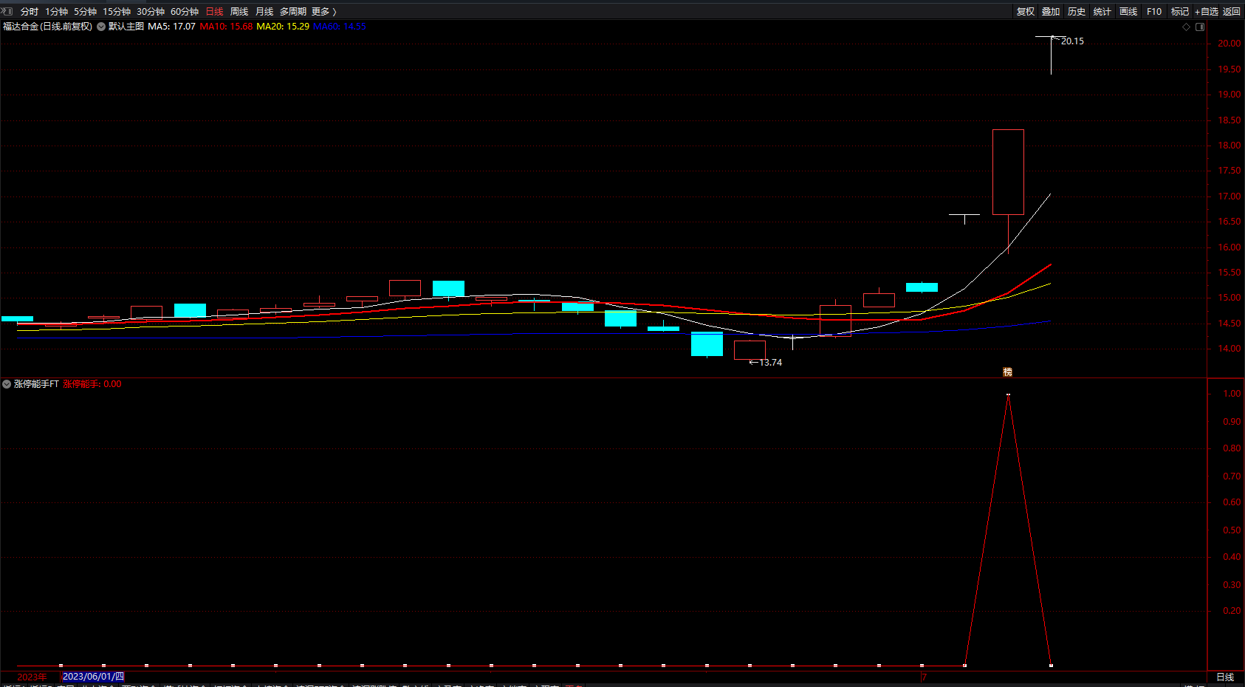The image size is (1245, 687).
Task: Open the 标记 marker tool
Action: pos(1179,11)
